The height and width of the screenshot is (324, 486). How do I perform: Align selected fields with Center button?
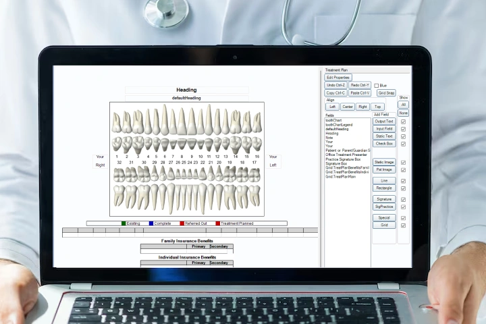(x=348, y=107)
